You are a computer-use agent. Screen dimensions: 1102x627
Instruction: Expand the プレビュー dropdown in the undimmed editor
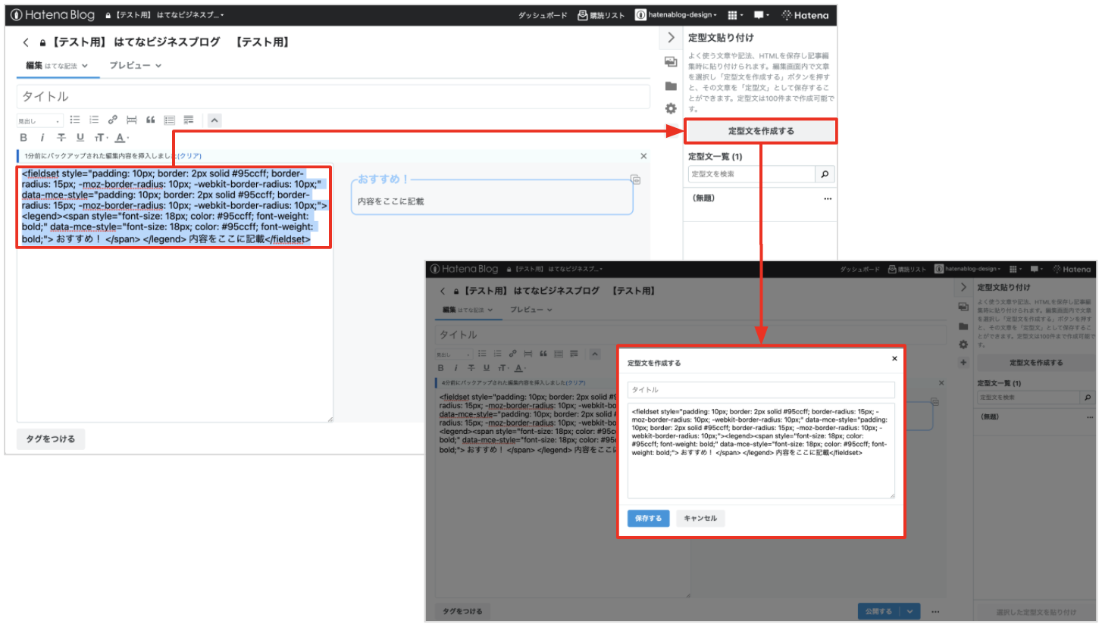coord(135,66)
